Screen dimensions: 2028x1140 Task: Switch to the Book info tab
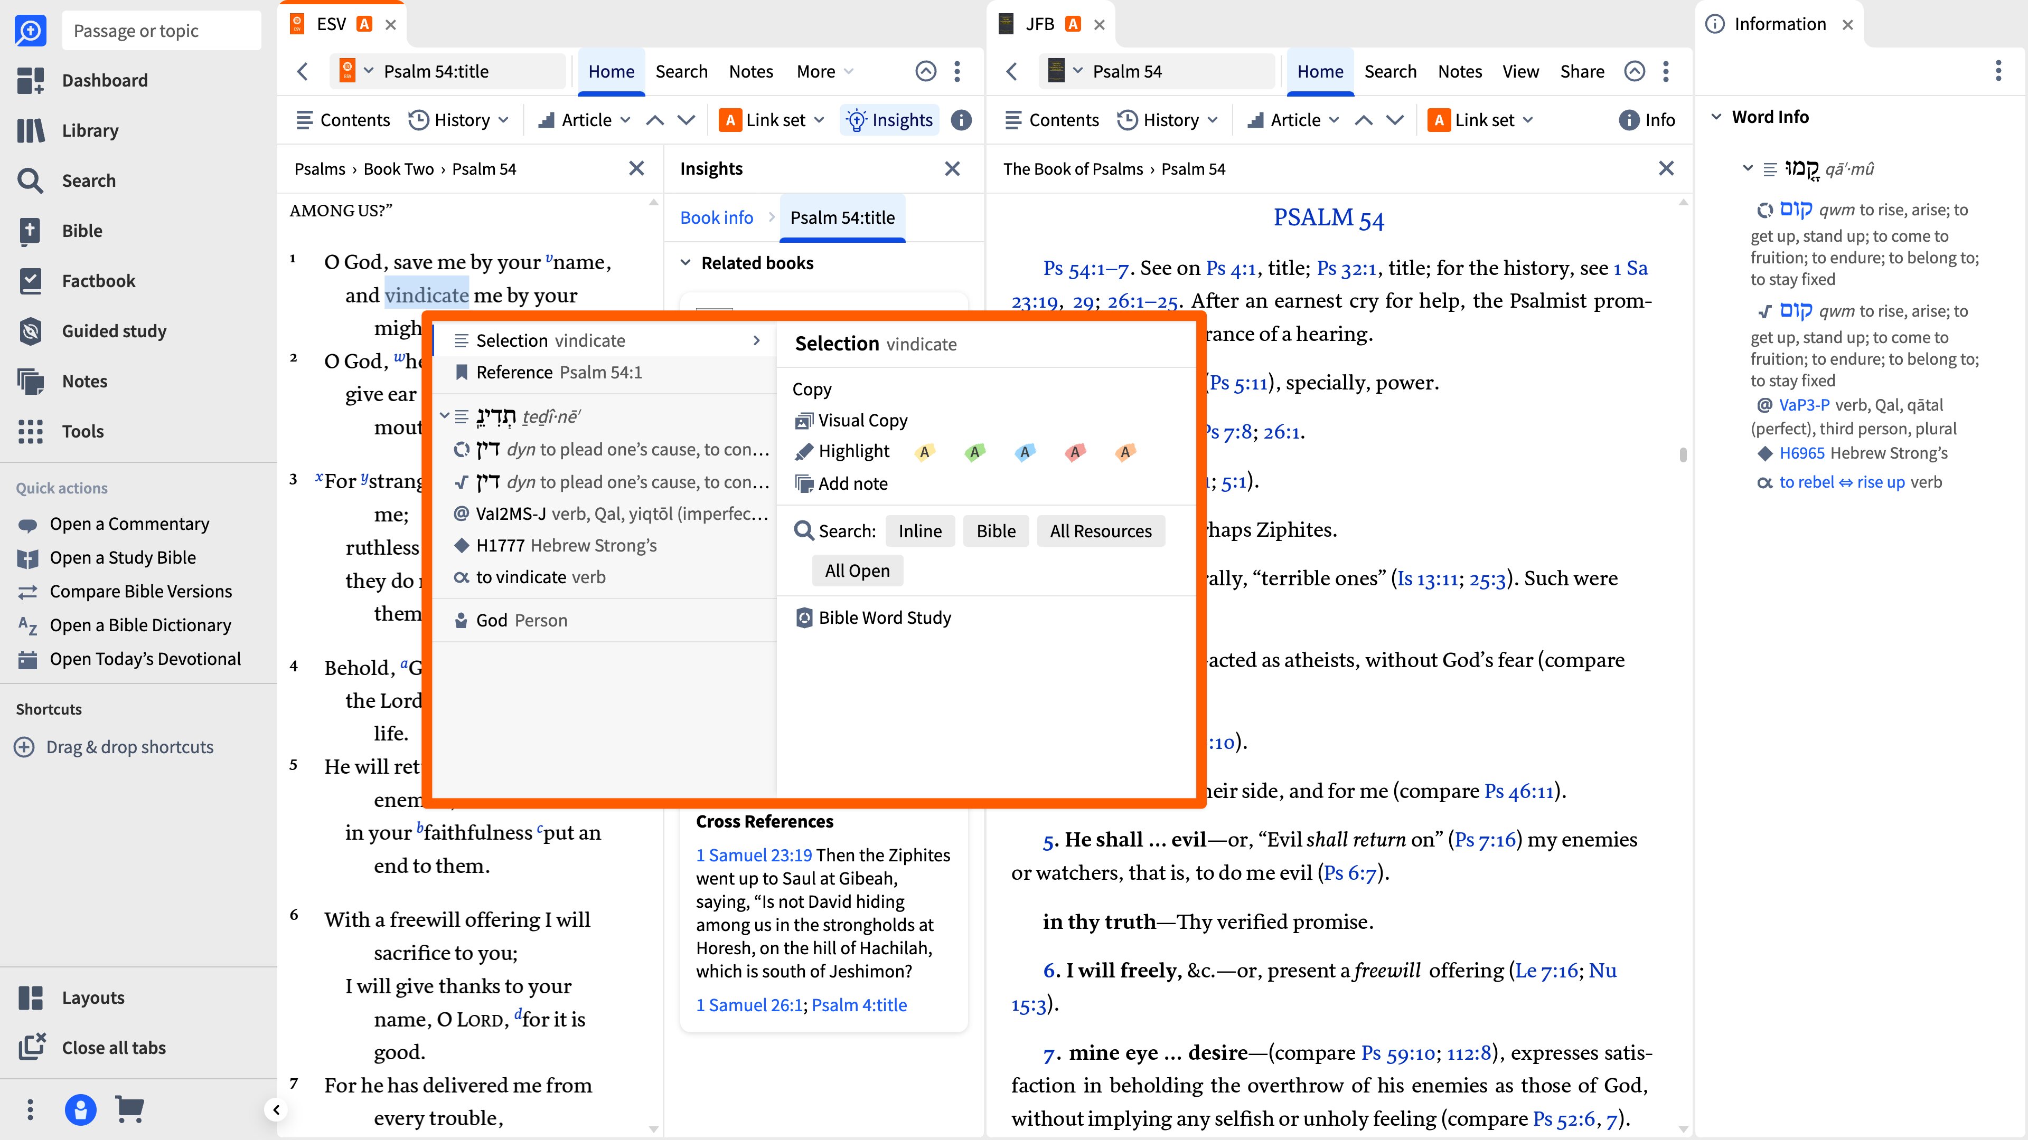[716, 217]
